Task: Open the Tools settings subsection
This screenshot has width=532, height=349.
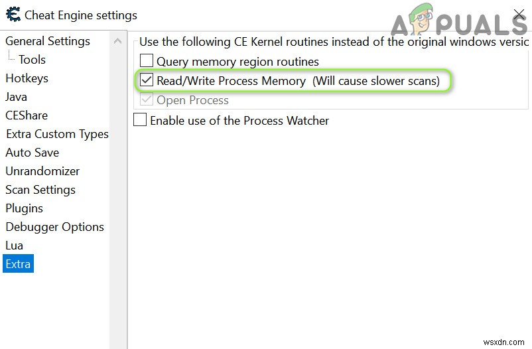Action: coord(32,60)
